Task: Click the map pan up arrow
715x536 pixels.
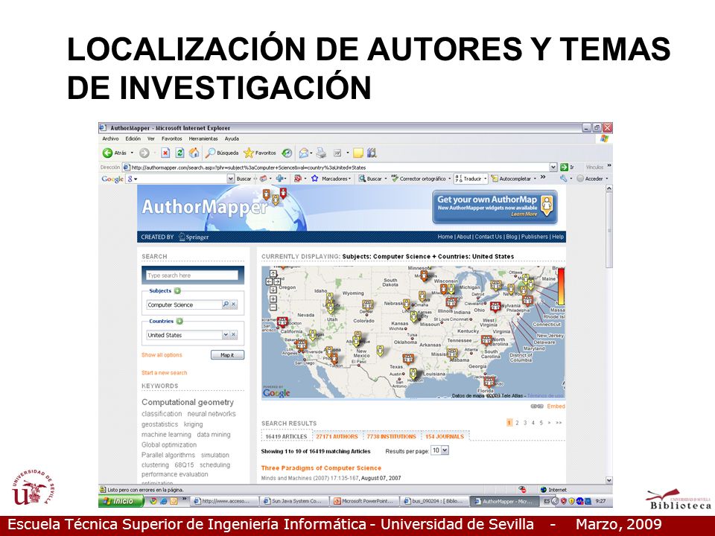Action: (x=273, y=274)
